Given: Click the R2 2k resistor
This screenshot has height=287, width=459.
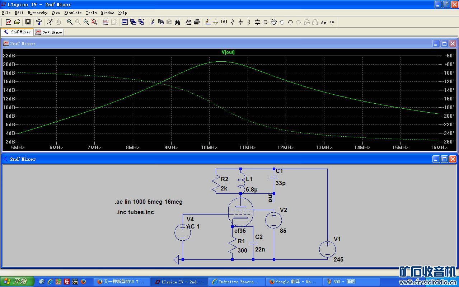Looking at the screenshot, I should point(216,183).
